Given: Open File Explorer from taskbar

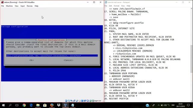Looking at the screenshot, I should pos(38,105).
